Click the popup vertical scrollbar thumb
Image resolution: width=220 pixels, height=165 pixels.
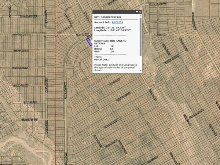pyautogui.click(x=140, y=37)
